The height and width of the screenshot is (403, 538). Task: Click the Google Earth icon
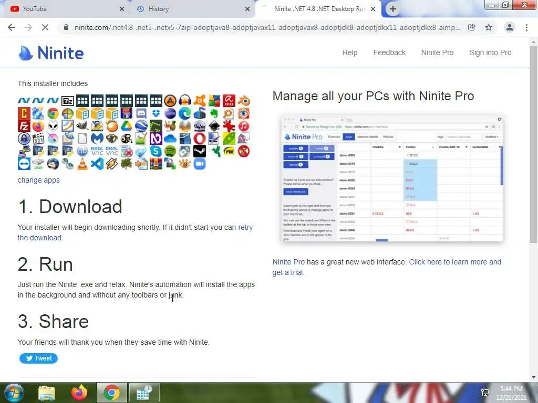tap(141, 126)
